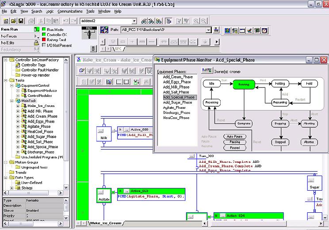This screenshot has height=230, width=329.
Task: Click the first Find binoculars icon
Action: (144, 21)
